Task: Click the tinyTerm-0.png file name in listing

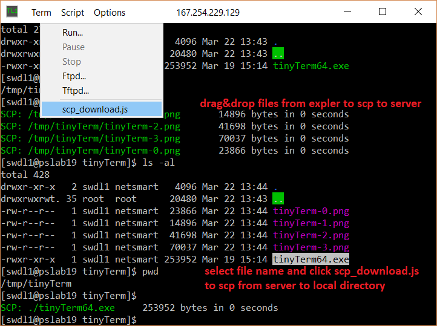Action: tap(311, 211)
